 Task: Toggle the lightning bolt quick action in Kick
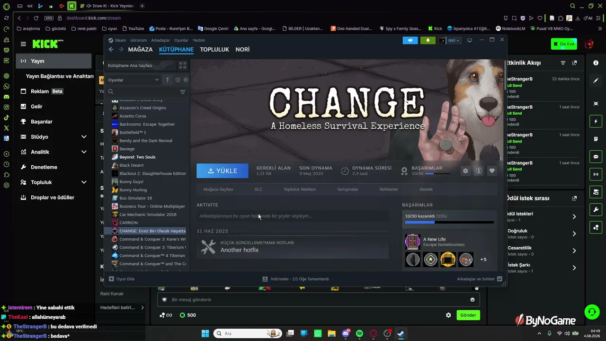click(x=596, y=122)
